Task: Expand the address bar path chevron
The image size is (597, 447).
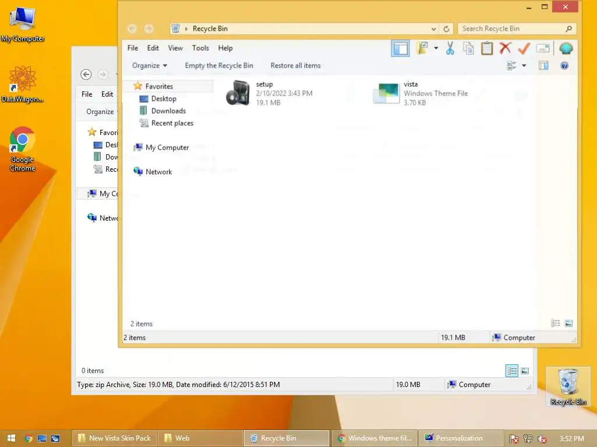Action: [186, 29]
